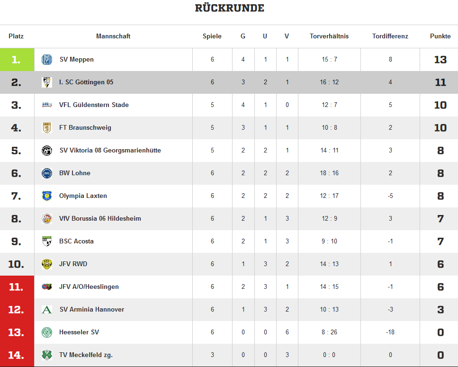The width and height of the screenshot is (458, 367).
Task: Open the BSC Acosta team page
Action: (76, 242)
